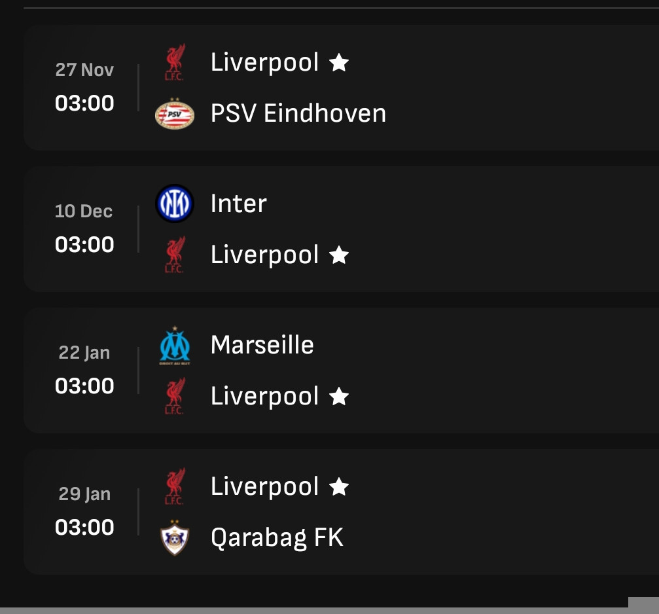This screenshot has width=659, height=614.
Task: Open the Inter team name link
Action: (x=238, y=204)
